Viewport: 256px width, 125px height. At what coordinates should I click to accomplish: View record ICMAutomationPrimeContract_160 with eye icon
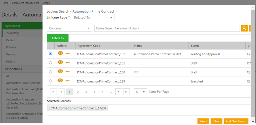click(x=60, y=71)
